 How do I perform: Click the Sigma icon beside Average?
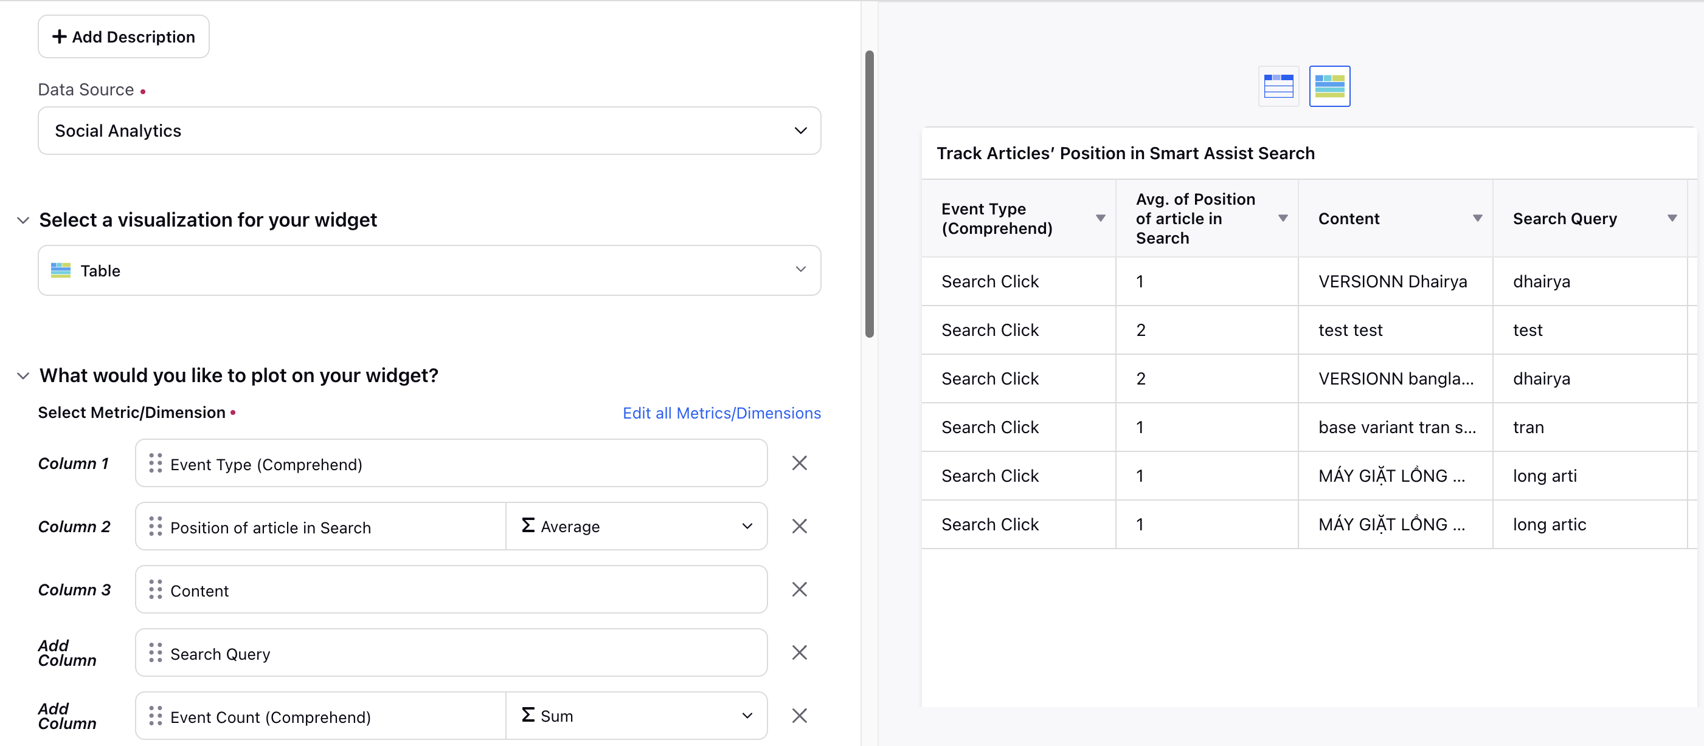click(528, 526)
